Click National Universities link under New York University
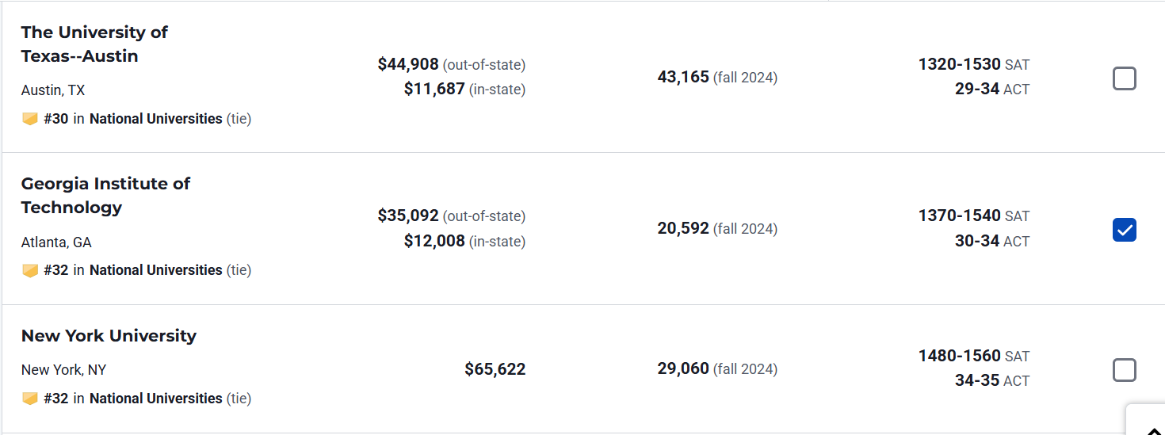Screen dimensions: 1165x435 tap(155, 399)
